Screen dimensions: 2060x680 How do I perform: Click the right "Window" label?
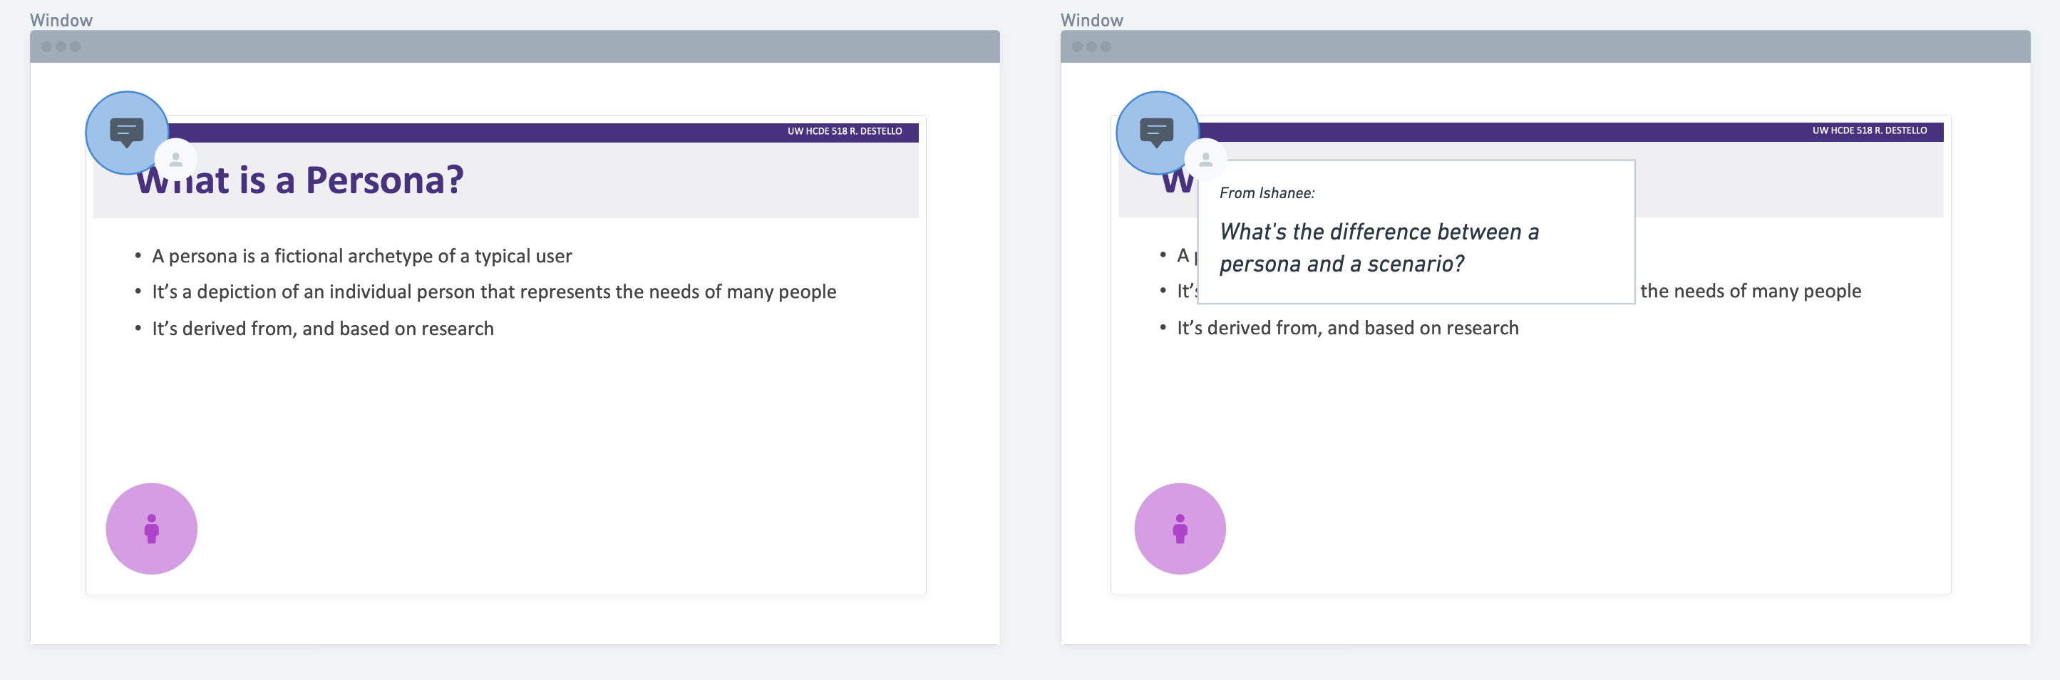point(1091,20)
